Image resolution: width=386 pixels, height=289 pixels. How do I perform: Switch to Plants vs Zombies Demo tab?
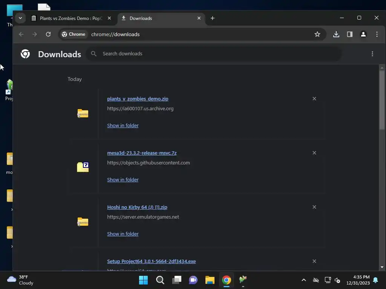pos(71,18)
